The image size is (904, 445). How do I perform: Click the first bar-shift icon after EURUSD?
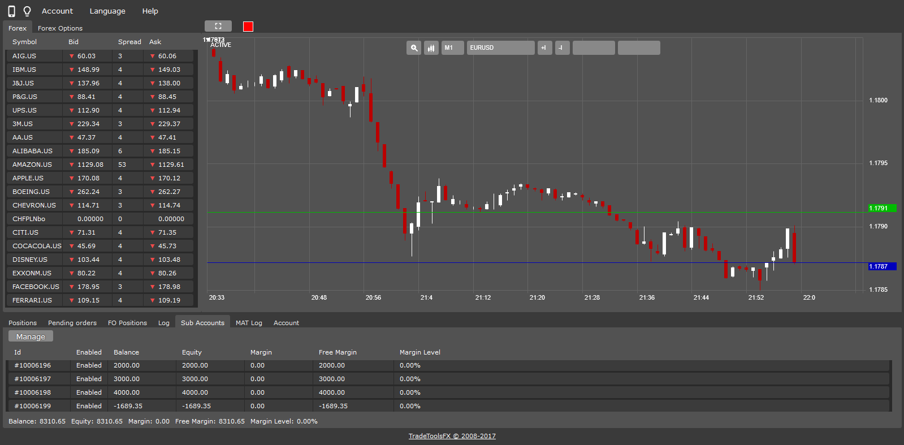(x=544, y=48)
